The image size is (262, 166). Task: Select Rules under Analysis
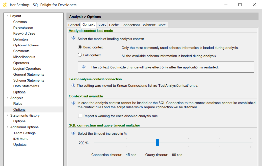[x=18, y=103]
